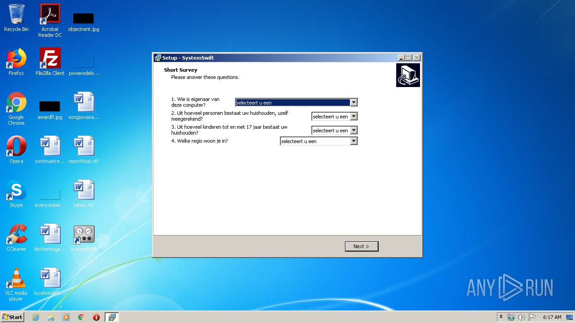Click the installer logo image in header
575x323 pixels.
coord(408,75)
